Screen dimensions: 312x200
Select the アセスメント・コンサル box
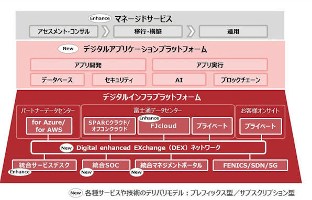(64, 31)
